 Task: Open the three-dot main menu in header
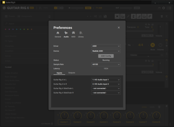tap(37, 8)
